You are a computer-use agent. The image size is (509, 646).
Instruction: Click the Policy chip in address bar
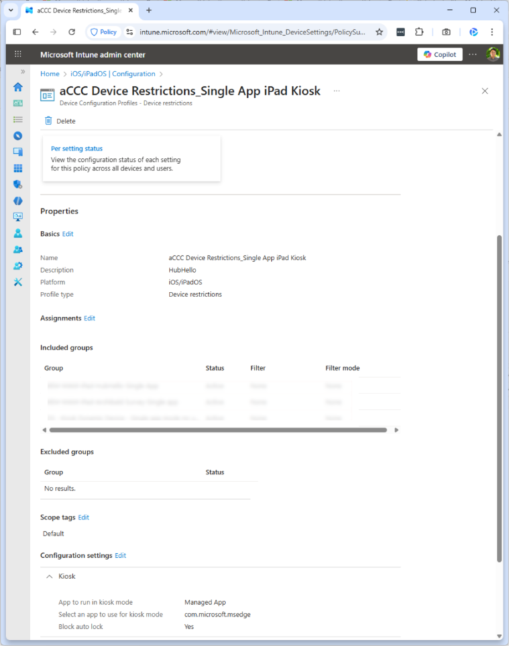tap(103, 32)
